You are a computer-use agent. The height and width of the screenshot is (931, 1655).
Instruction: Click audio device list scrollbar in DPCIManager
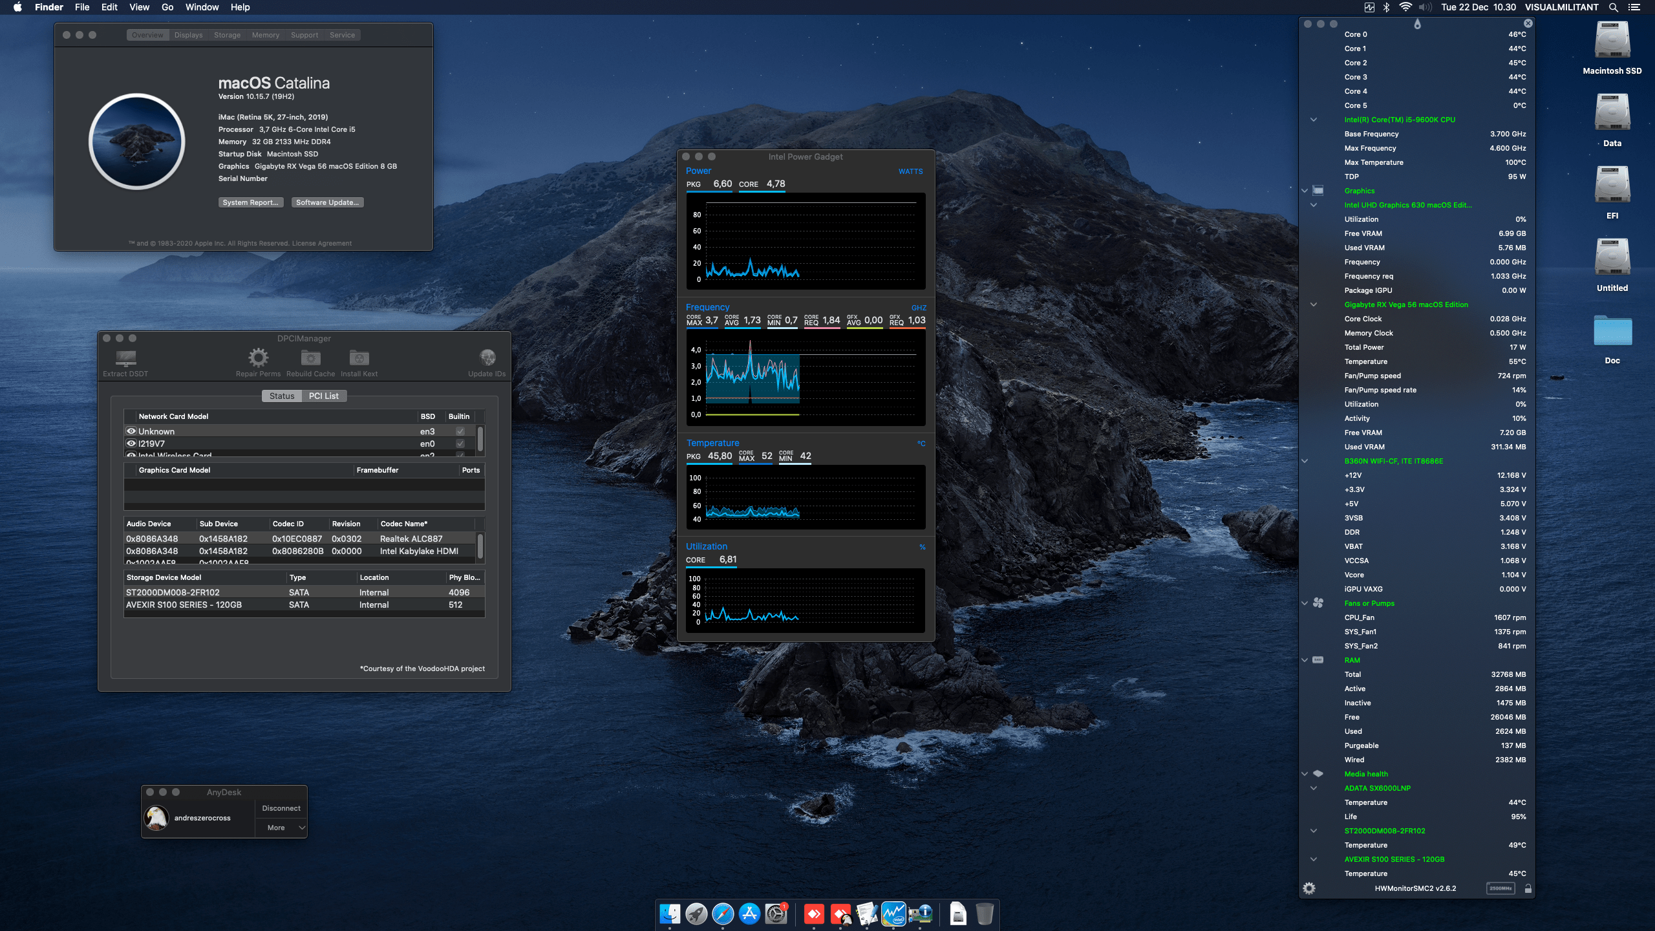pos(480,546)
